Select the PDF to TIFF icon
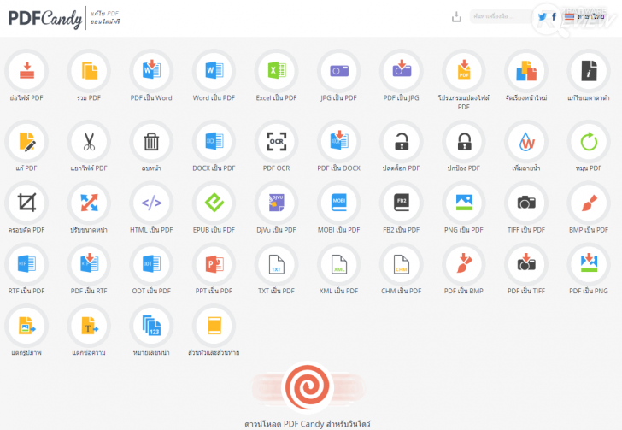 [526, 264]
